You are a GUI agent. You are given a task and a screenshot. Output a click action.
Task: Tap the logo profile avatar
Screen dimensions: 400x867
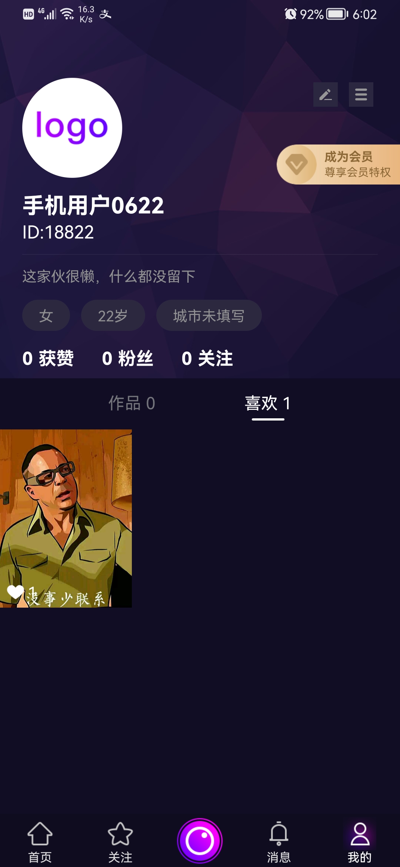(72, 128)
